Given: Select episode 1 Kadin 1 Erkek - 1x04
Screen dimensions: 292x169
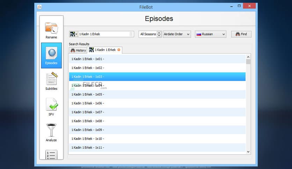Looking at the screenshot, I should click(157, 86).
